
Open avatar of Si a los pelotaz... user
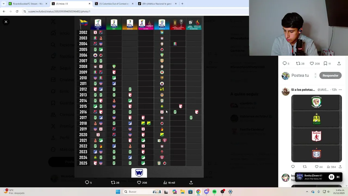click(x=285, y=91)
